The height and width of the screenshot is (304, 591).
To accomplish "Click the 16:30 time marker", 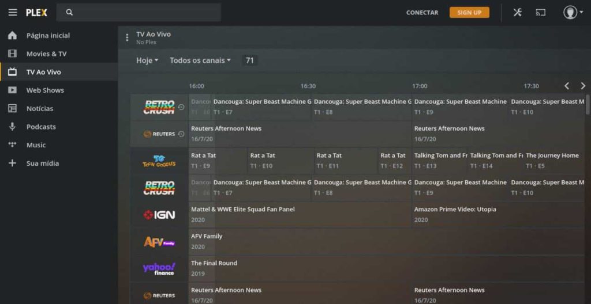I will point(308,86).
